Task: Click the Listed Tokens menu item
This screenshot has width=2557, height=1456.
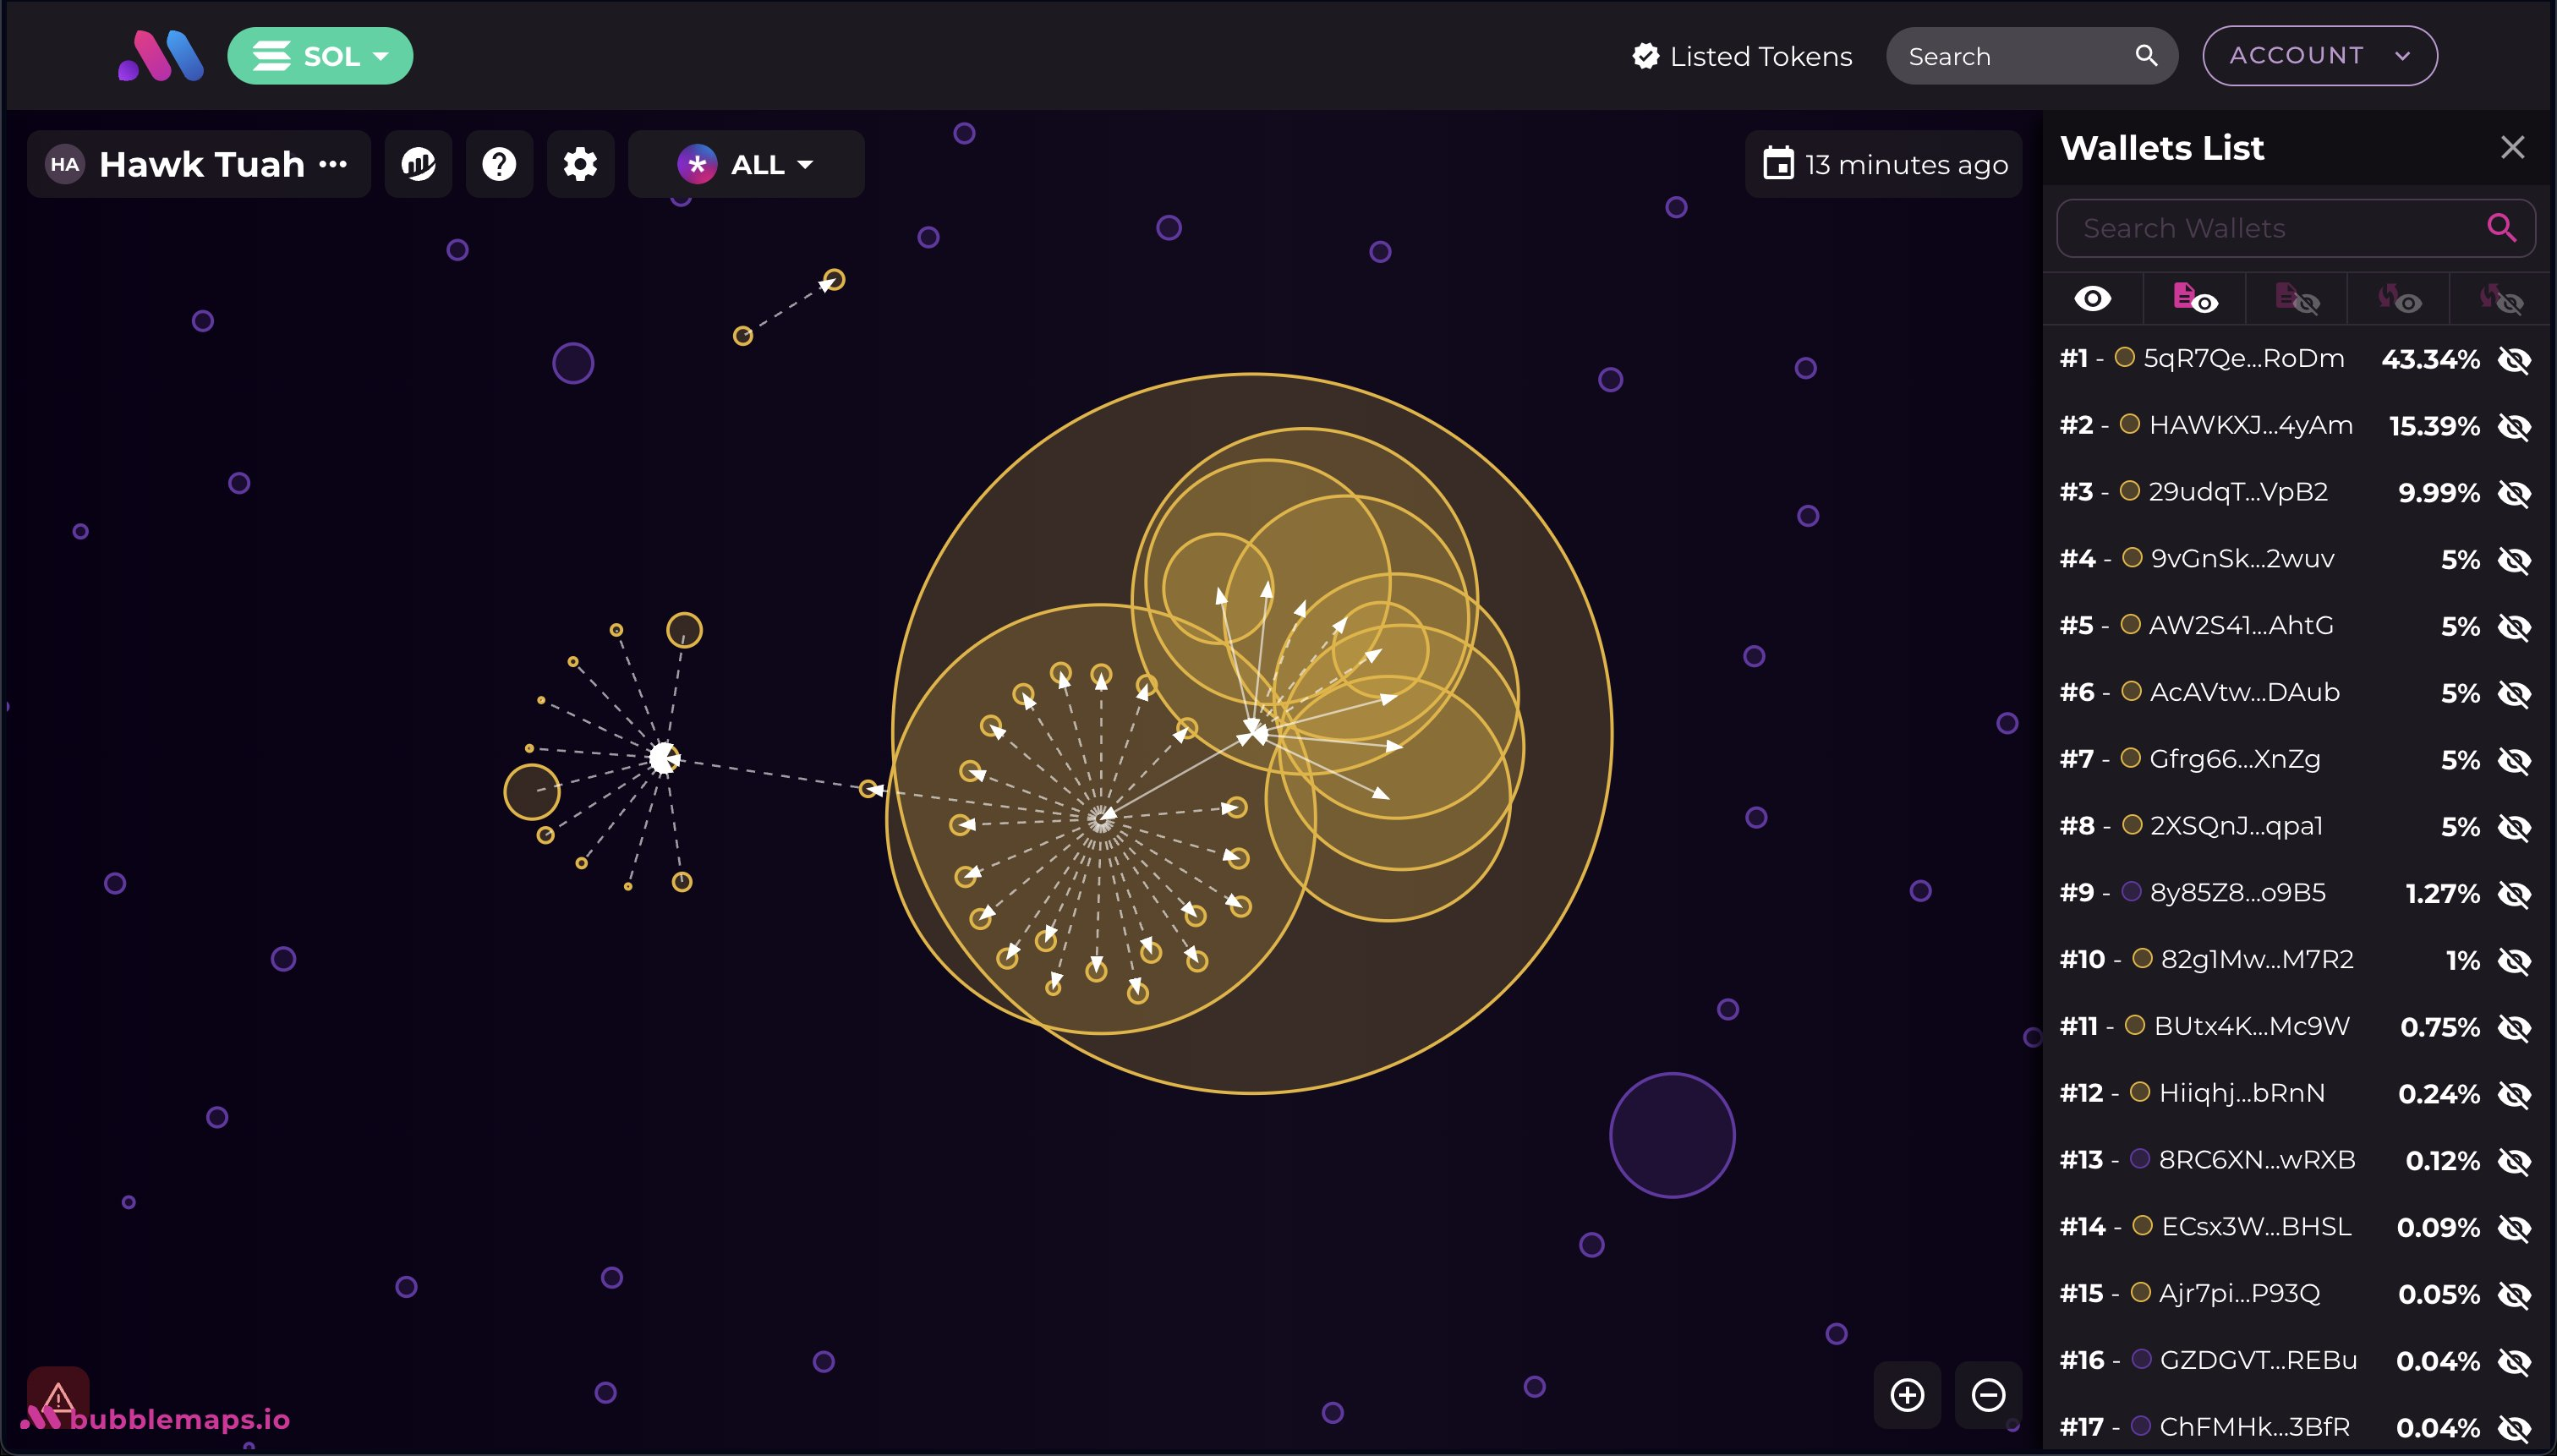Action: click(1740, 55)
